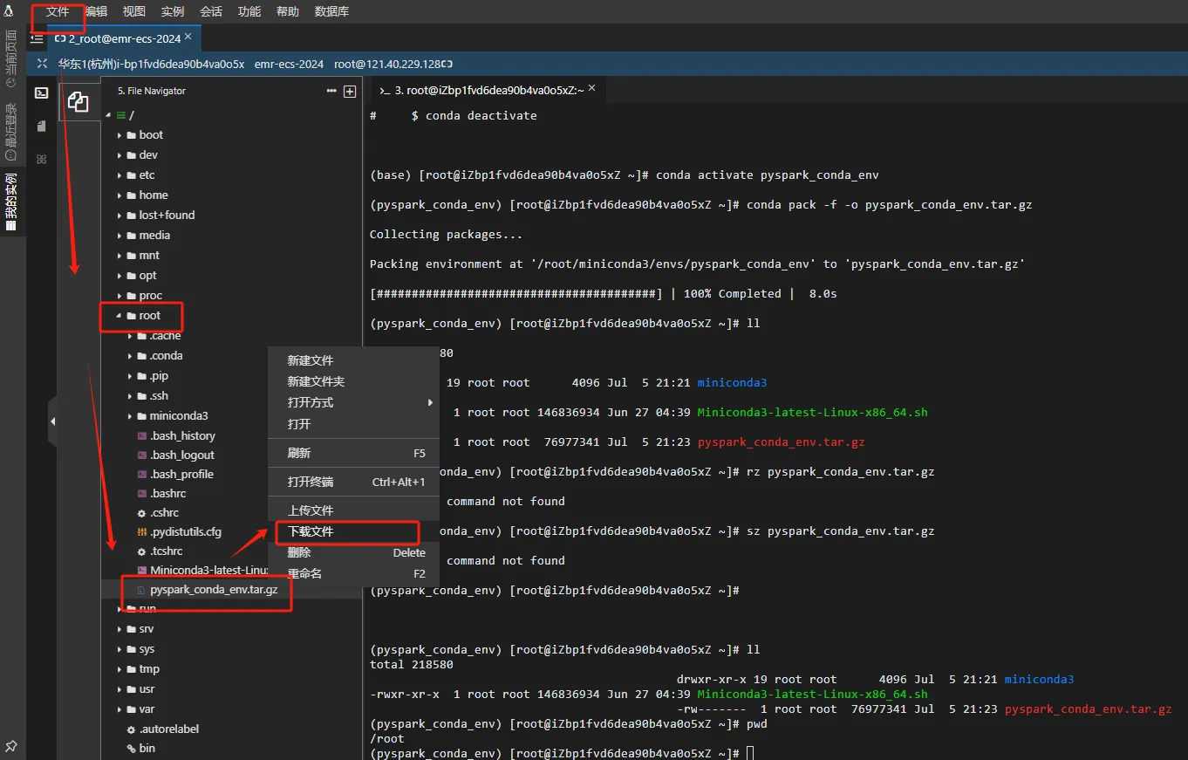
Task: Choose 新建文件夹 in context menu
Action: 352,382
